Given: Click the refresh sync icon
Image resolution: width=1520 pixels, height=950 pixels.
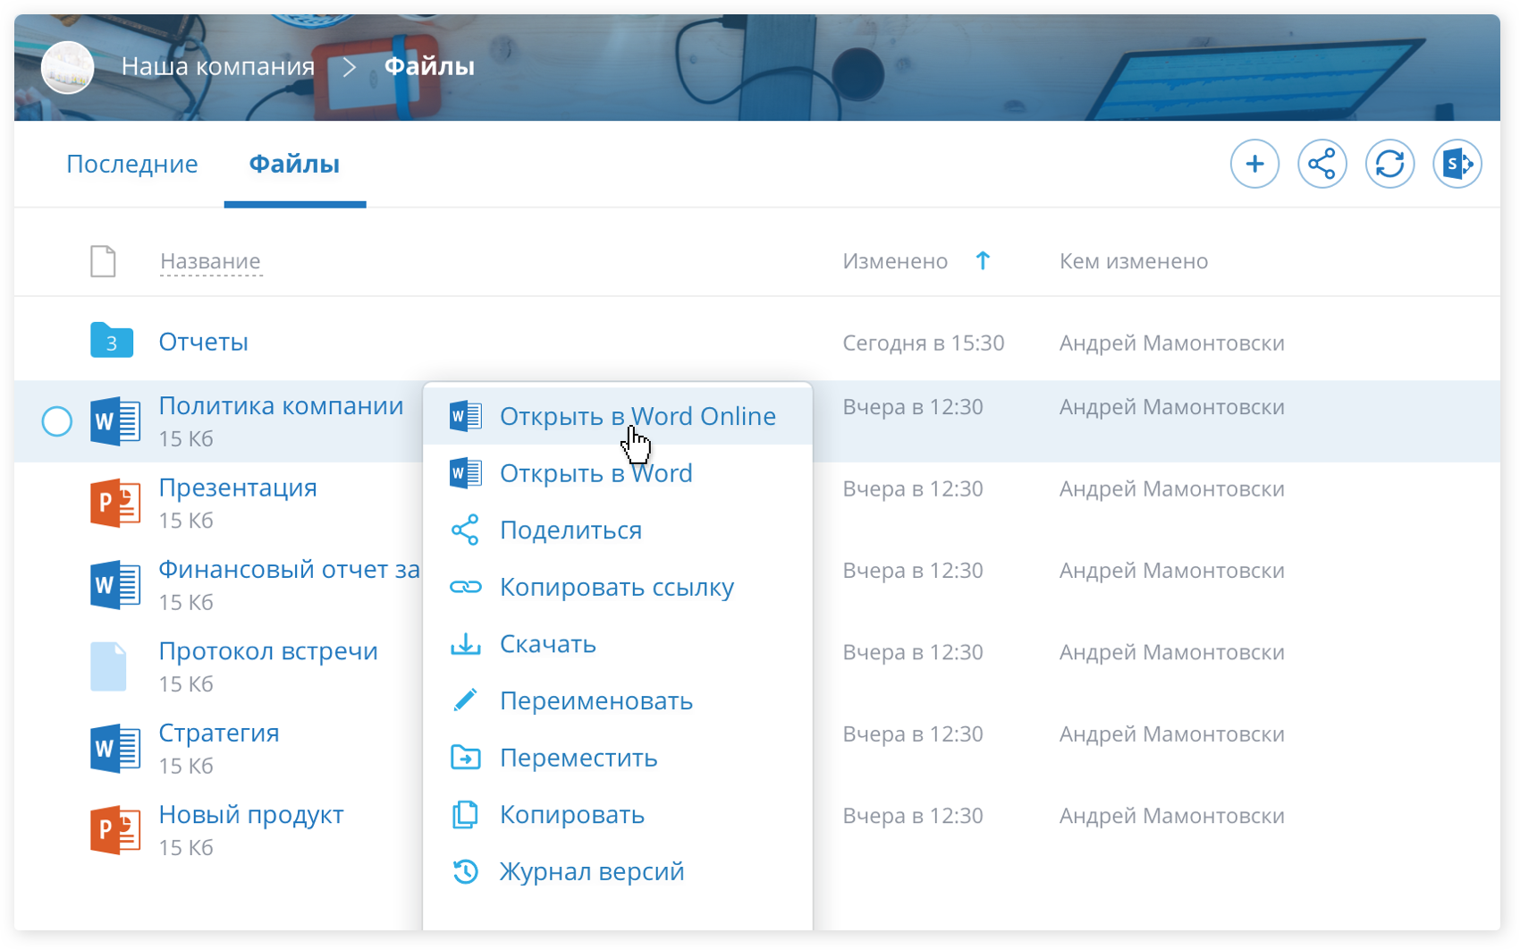Looking at the screenshot, I should point(1389,164).
